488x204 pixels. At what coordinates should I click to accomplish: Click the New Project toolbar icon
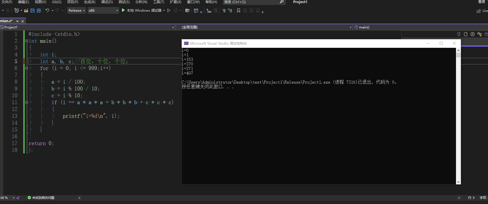tap(17, 11)
